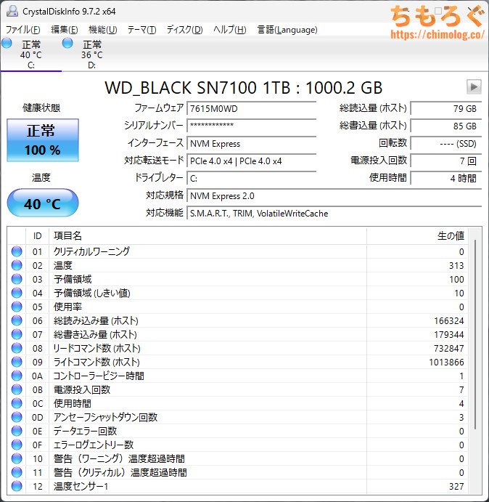The height and width of the screenshot is (502, 489).
Task: Select the ライトコマンド数 (ホスト) attribute name
Action: pyautogui.click(x=96, y=362)
